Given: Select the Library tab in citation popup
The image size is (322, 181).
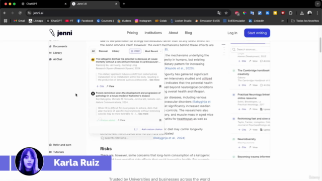Looking at the screenshot, I should point(116,51).
